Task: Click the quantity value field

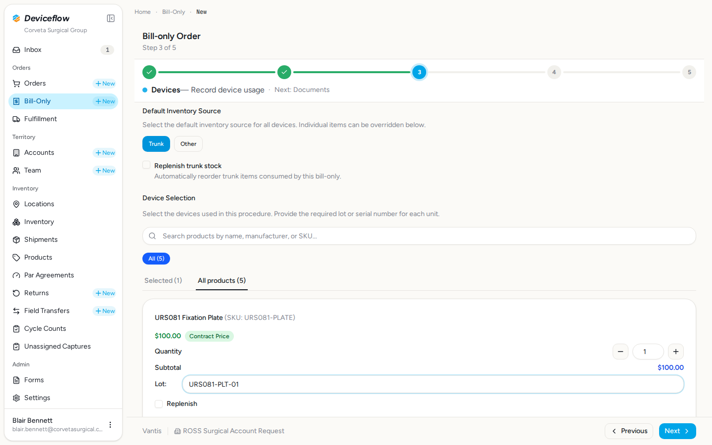Action: tap(648, 352)
